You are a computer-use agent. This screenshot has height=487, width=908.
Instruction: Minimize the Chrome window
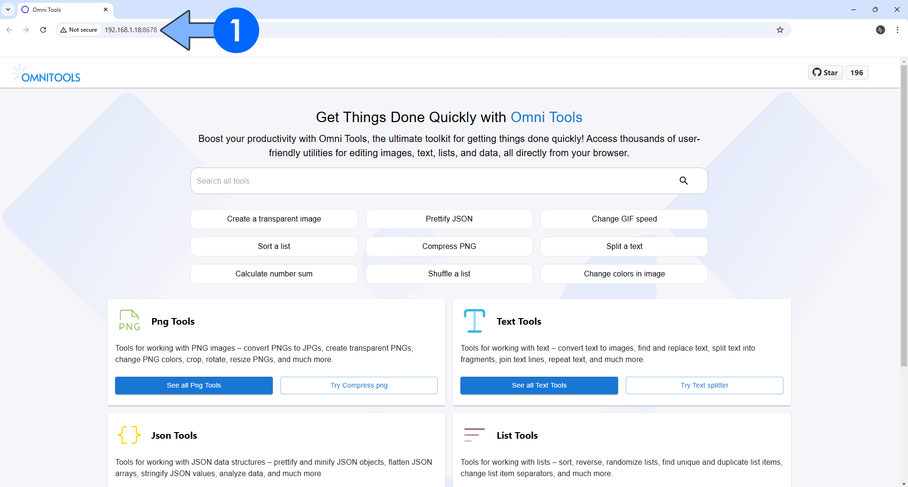(x=853, y=9)
